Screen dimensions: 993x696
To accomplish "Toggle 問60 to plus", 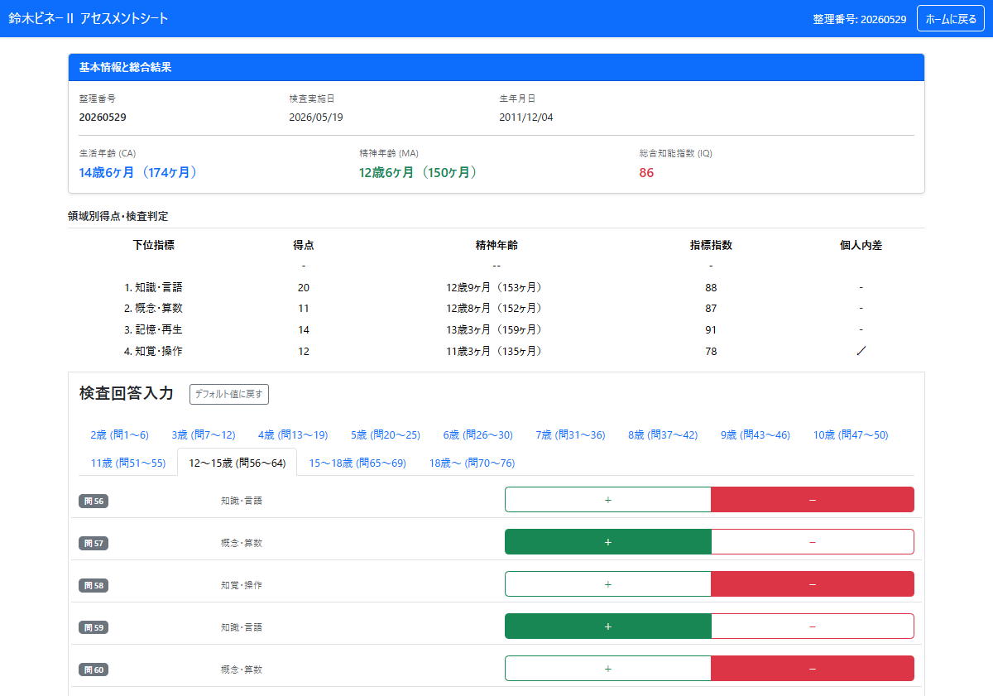I will coord(608,669).
